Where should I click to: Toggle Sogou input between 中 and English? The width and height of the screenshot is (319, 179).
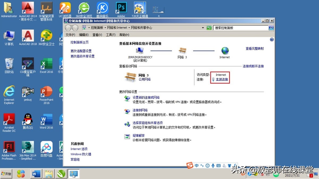(197, 165)
